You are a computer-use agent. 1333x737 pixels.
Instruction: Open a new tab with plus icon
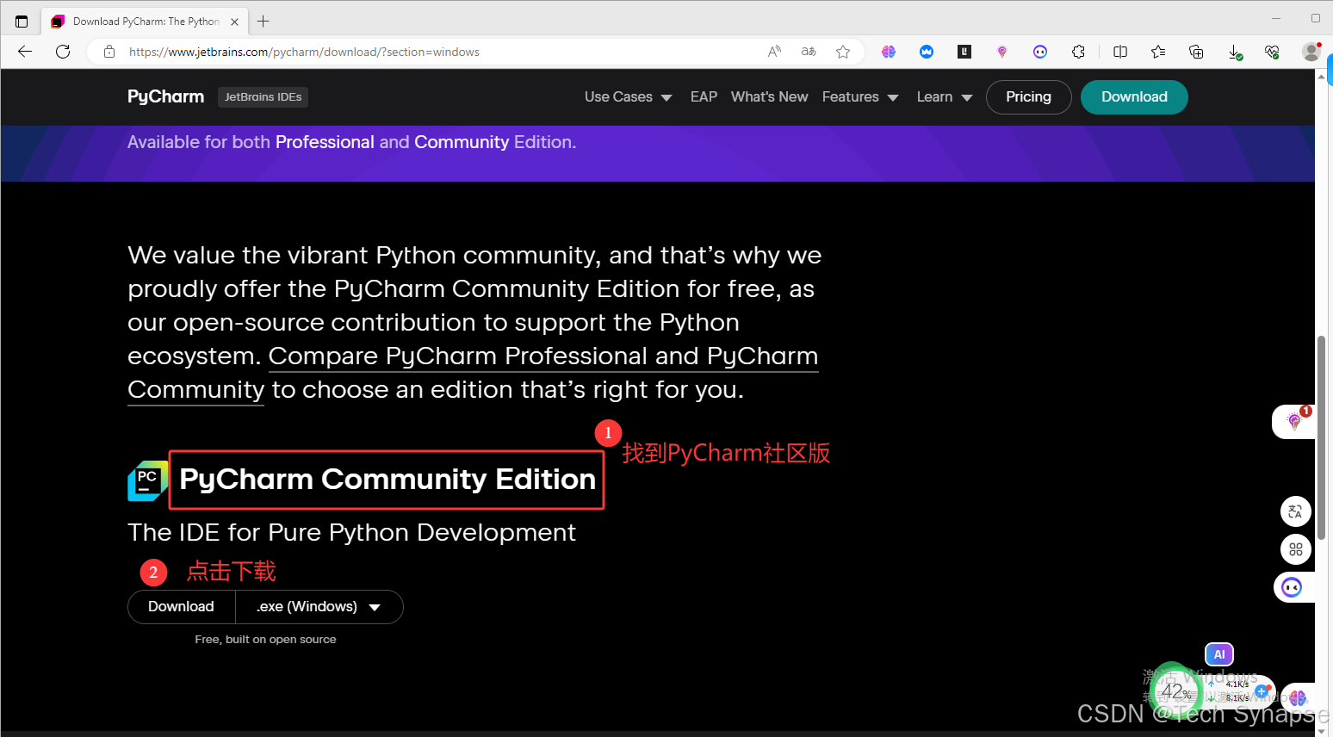263,22
